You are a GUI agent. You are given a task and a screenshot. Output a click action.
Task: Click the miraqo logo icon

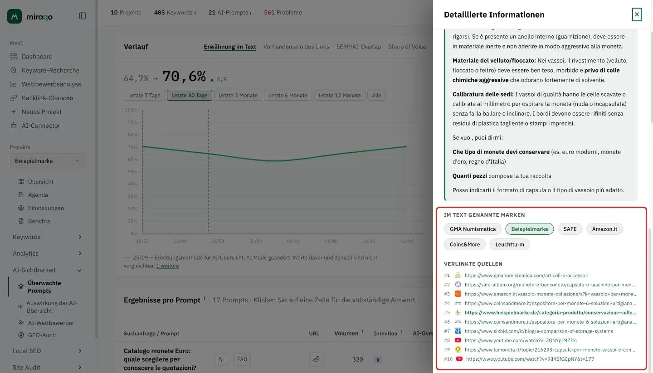coord(15,16)
